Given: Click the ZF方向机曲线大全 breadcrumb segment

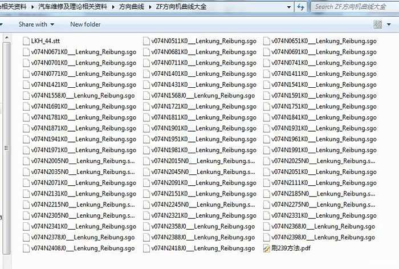Looking at the screenshot, I should (x=181, y=7).
